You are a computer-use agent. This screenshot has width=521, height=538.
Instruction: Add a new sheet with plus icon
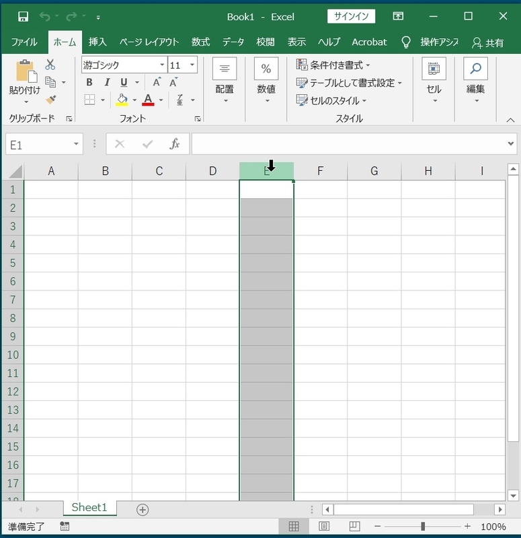[143, 510]
